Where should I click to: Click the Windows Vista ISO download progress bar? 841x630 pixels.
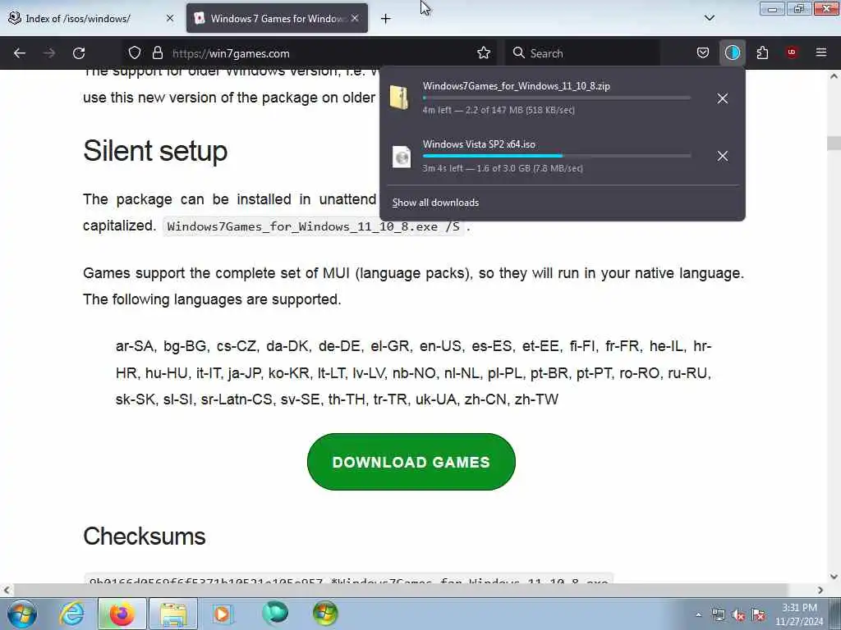pos(557,156)
